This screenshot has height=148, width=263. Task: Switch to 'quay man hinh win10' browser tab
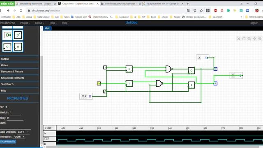pyautogui.click(x=163, y=4)
